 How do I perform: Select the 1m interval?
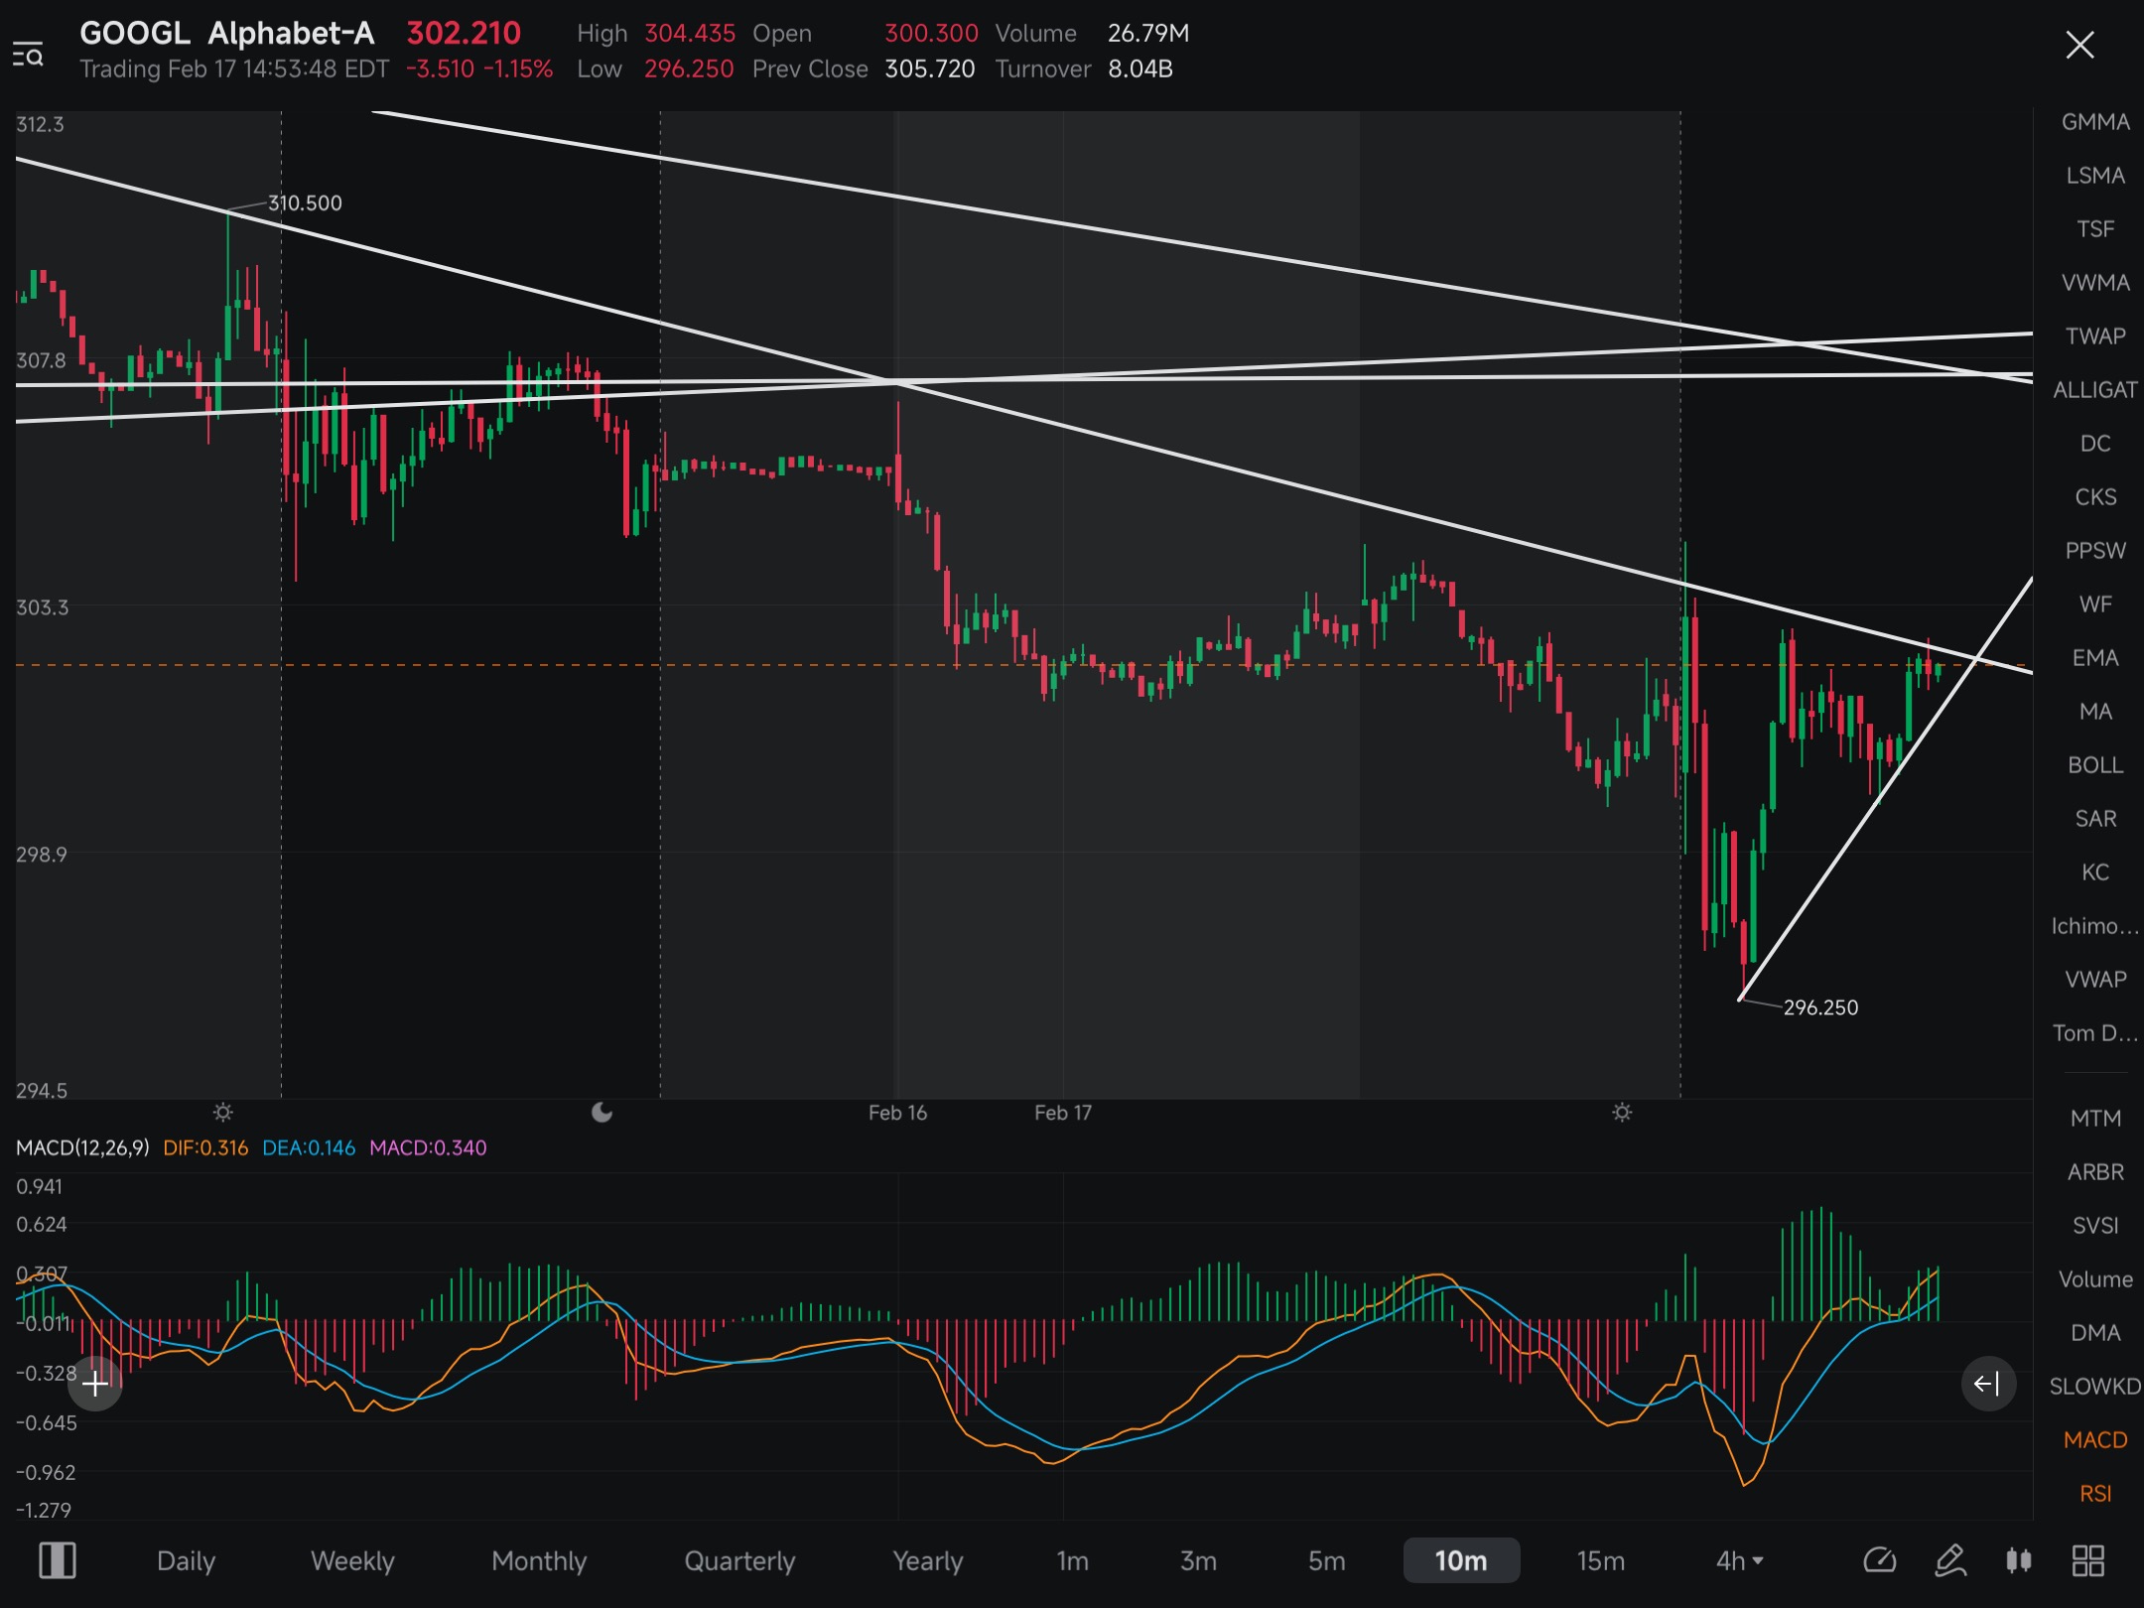[x=1072, y=1560]
